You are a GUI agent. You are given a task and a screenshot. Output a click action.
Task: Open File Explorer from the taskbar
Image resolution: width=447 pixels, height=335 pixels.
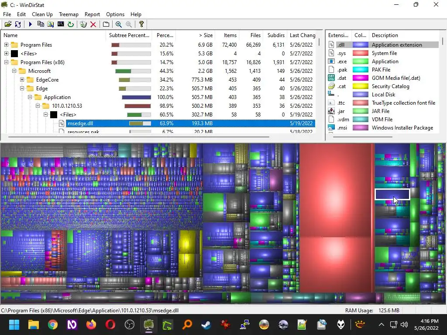click(x=33, y=325)
